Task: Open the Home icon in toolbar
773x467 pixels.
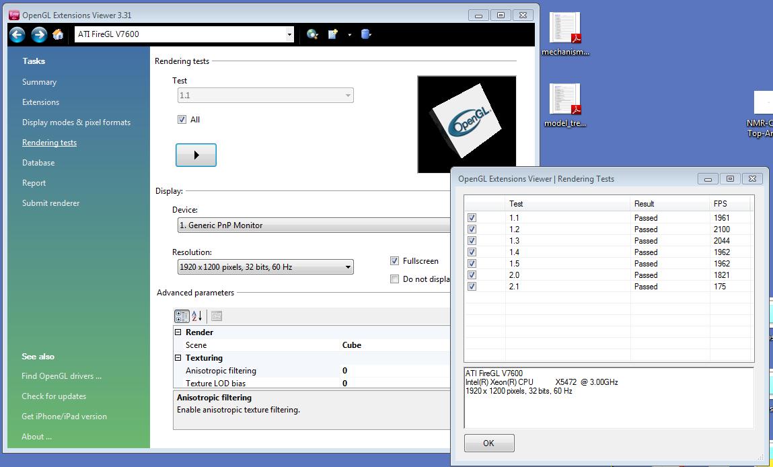Action: pyautogui.click(x=58, y=34)
